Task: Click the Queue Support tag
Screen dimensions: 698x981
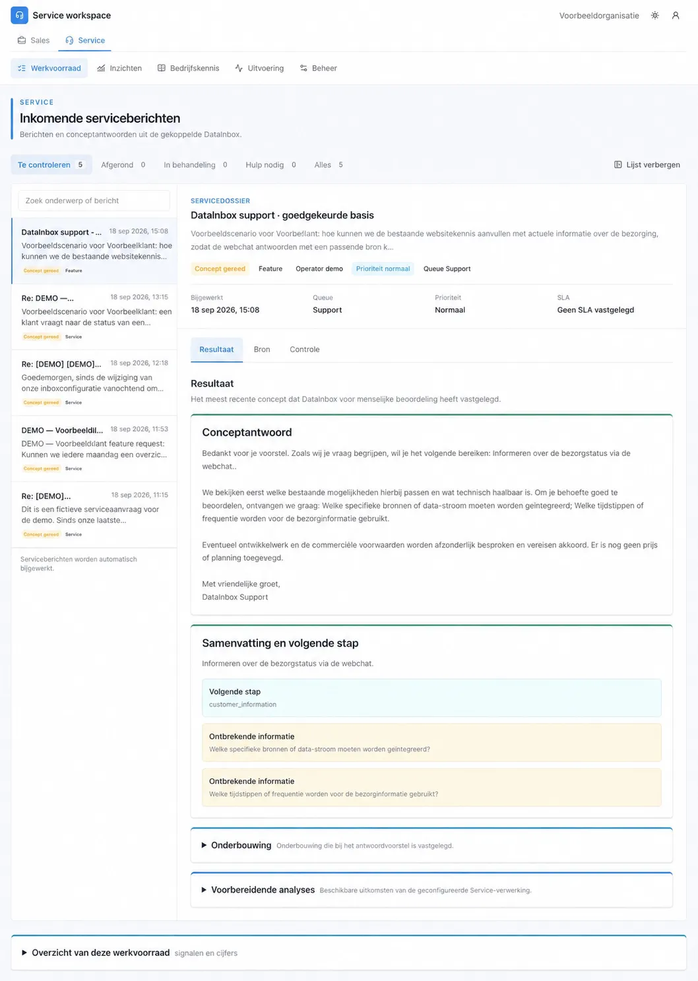Action: click(447, 269)
